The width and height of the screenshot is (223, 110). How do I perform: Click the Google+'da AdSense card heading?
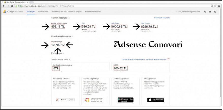(61, 79)
